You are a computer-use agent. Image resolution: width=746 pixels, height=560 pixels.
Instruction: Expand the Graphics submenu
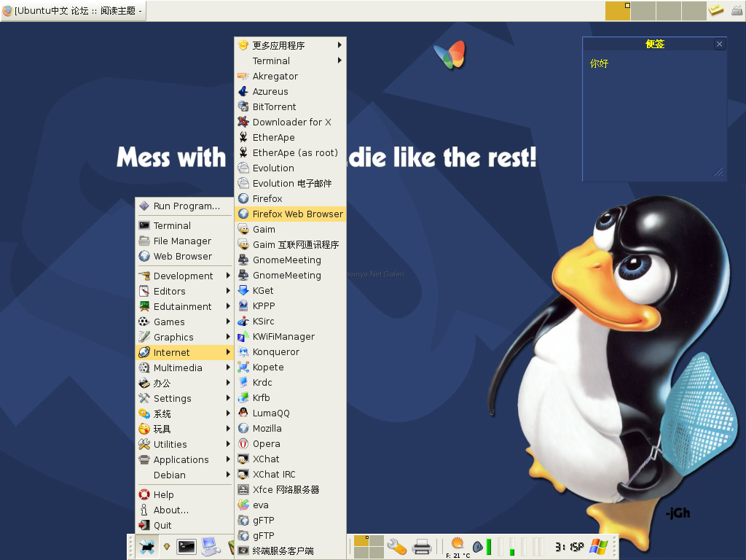[184, 337]
